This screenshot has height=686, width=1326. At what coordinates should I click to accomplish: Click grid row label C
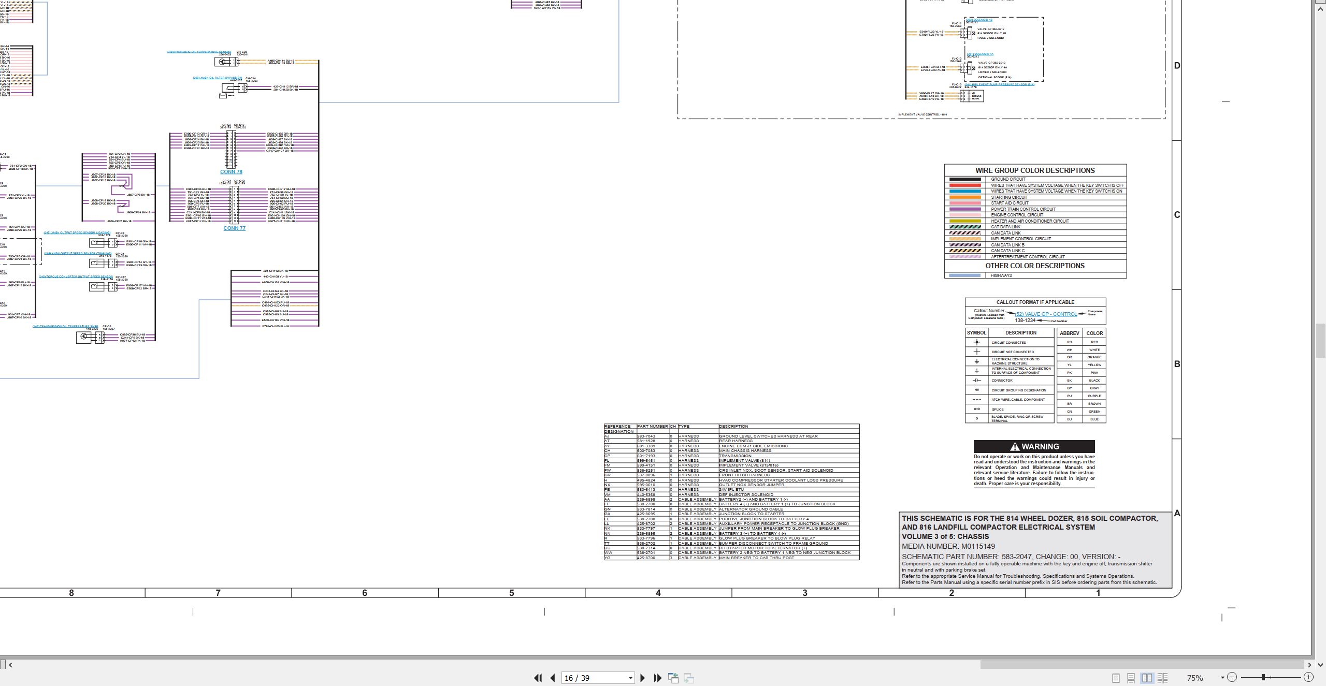coord(1177,215)
